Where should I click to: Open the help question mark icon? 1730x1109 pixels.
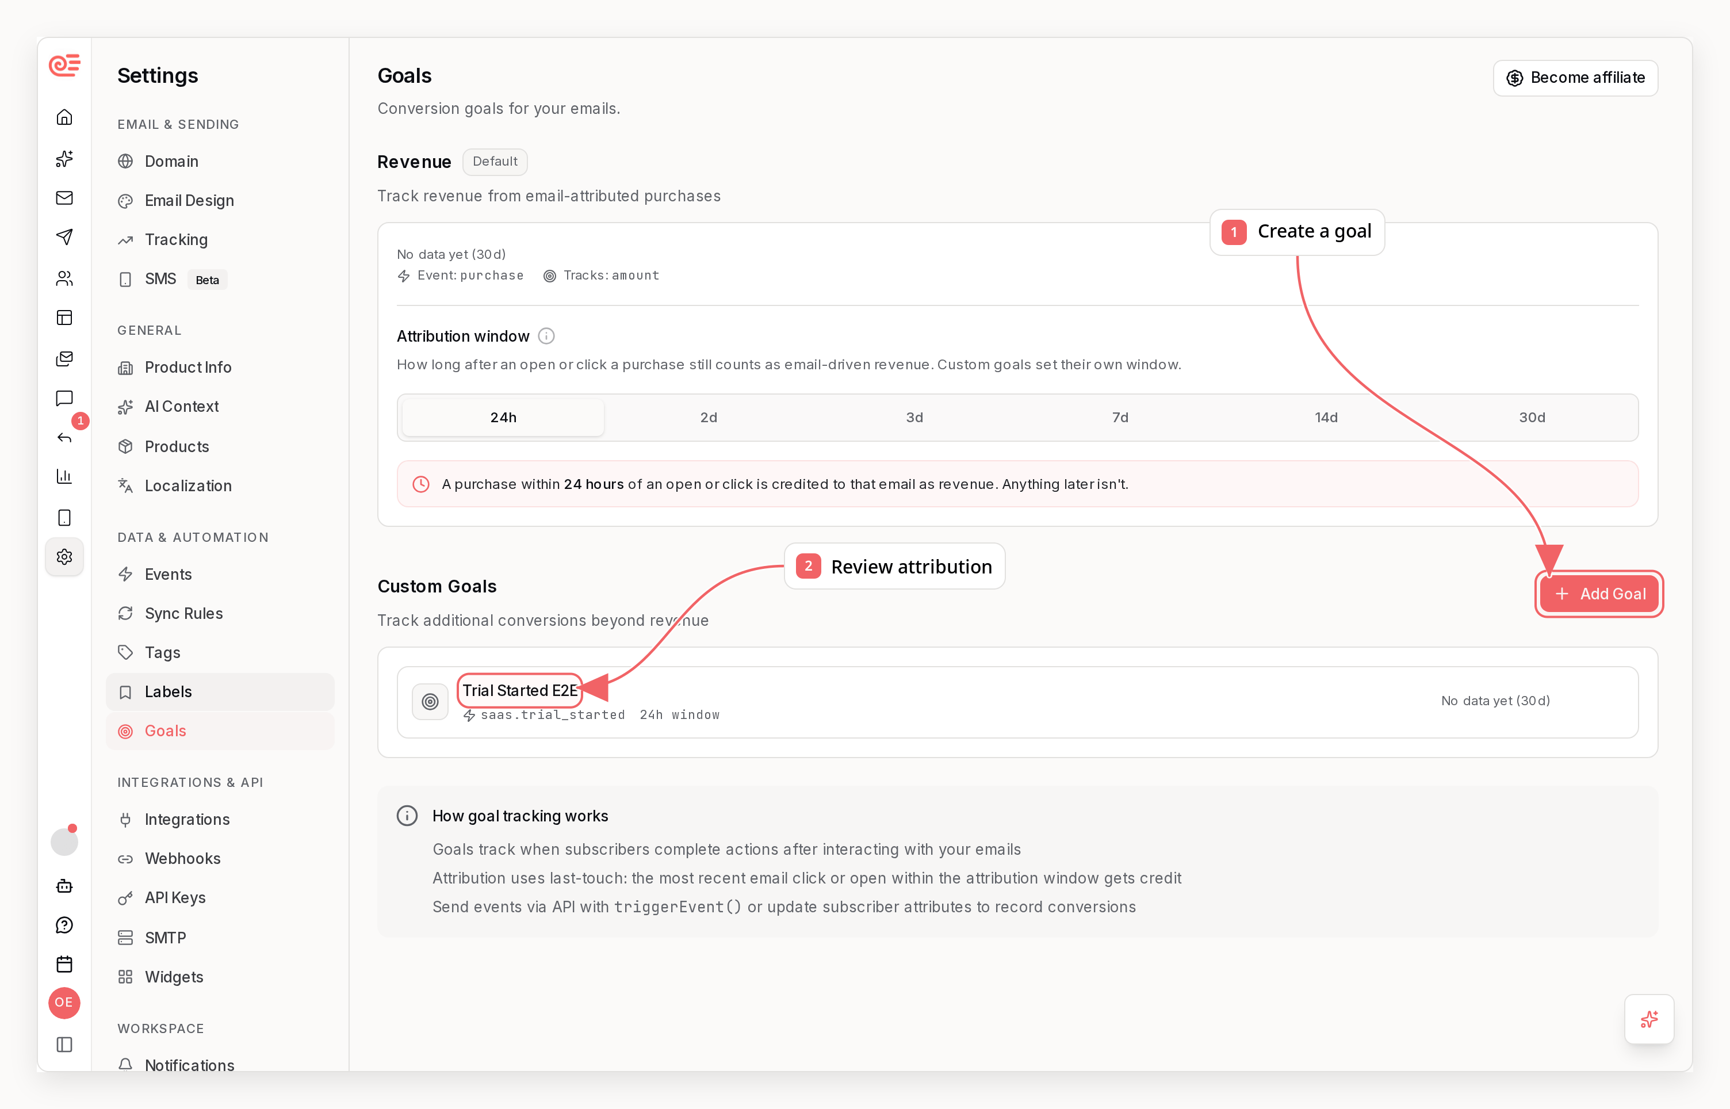point(64,926)
